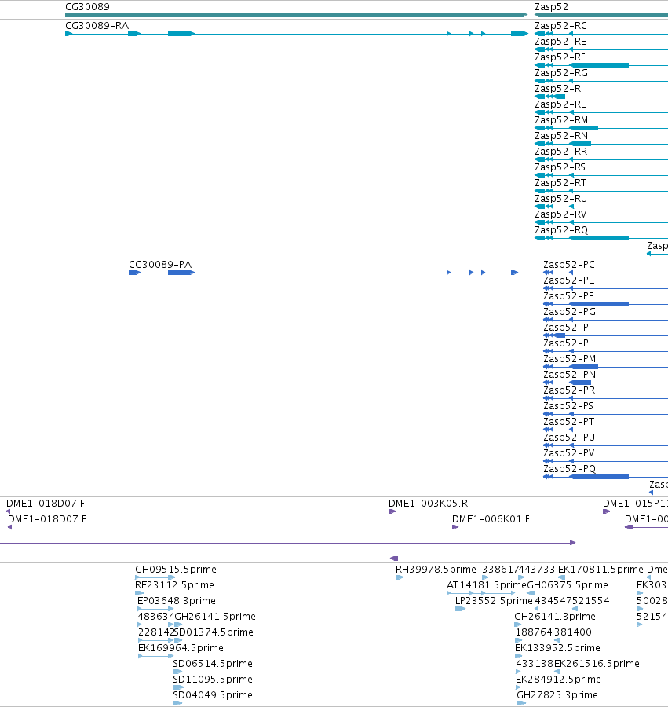Click the Zasp52-RV transcript label

[x=560, y=214]
